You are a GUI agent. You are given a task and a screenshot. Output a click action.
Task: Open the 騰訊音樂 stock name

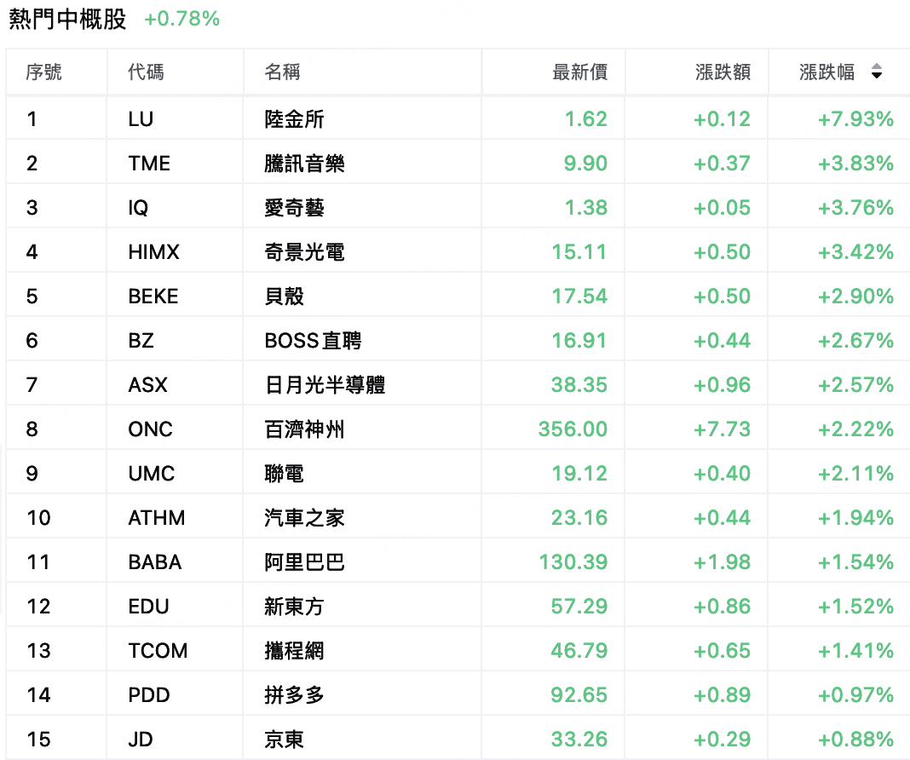[304, 164]
